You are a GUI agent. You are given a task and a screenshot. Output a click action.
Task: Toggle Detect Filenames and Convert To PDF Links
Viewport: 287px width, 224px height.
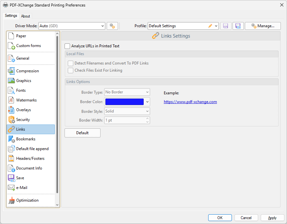point(70,63)
